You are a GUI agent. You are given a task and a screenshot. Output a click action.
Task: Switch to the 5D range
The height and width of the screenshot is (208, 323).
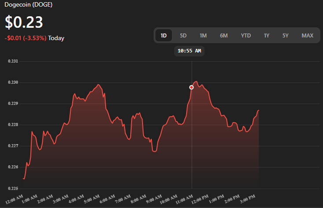(x=183, y=35)
